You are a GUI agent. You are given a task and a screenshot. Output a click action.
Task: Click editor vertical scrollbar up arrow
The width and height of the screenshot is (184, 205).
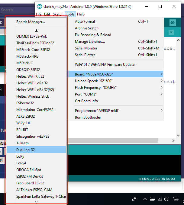coord(178,40)
